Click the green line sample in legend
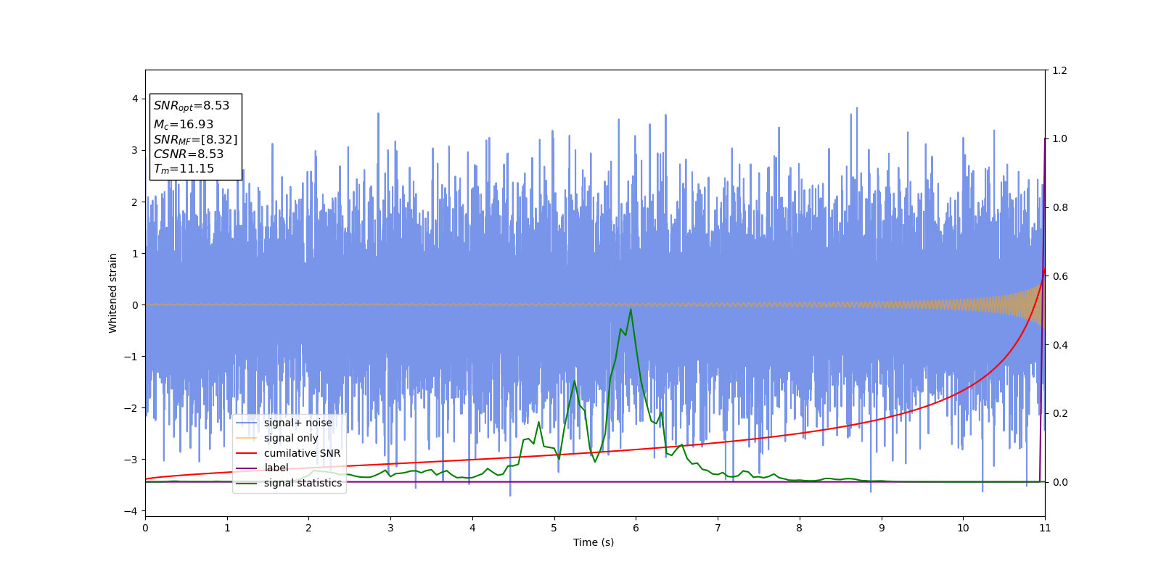 247,483
